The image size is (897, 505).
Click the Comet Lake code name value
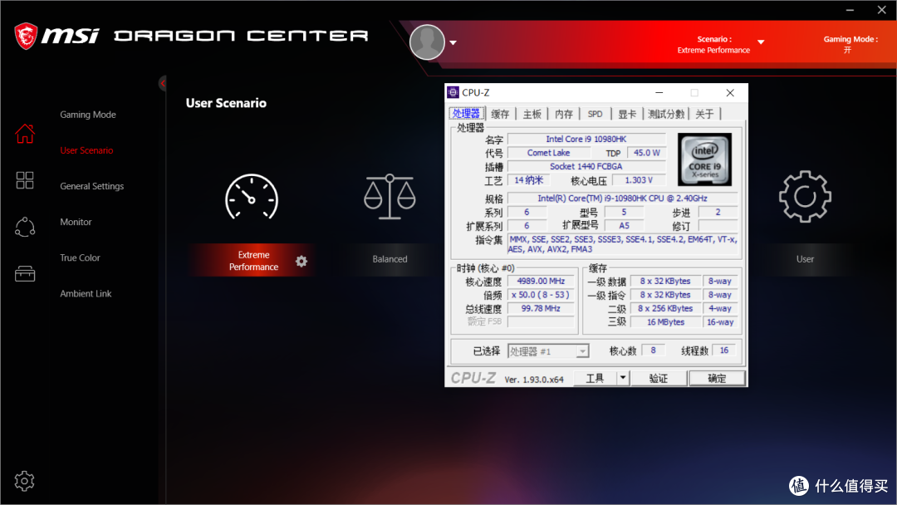click(x=549, y=153)
